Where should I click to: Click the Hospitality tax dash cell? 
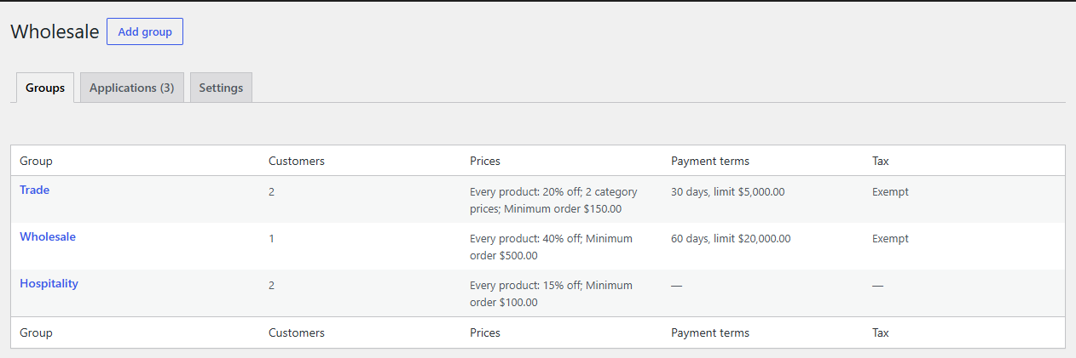(x=878, y=286)
